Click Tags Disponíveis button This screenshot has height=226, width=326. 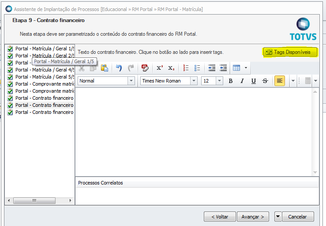click(x=290, y=52)
